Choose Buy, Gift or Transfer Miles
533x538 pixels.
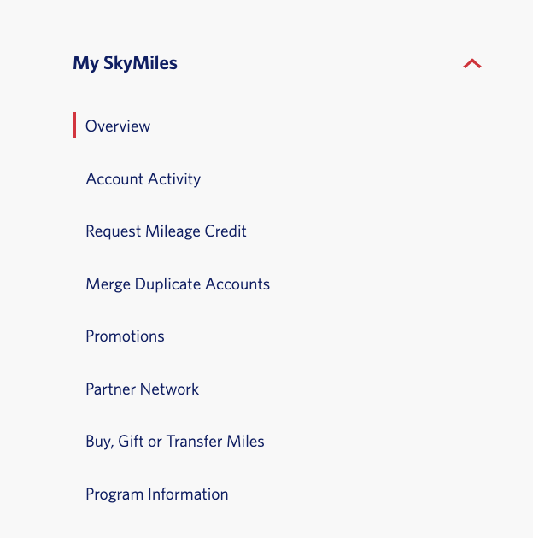click(x=175, y=442)
